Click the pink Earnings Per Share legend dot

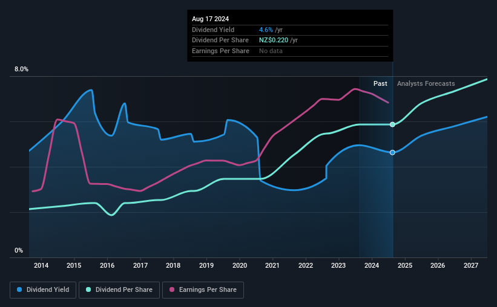pos(172,289)
